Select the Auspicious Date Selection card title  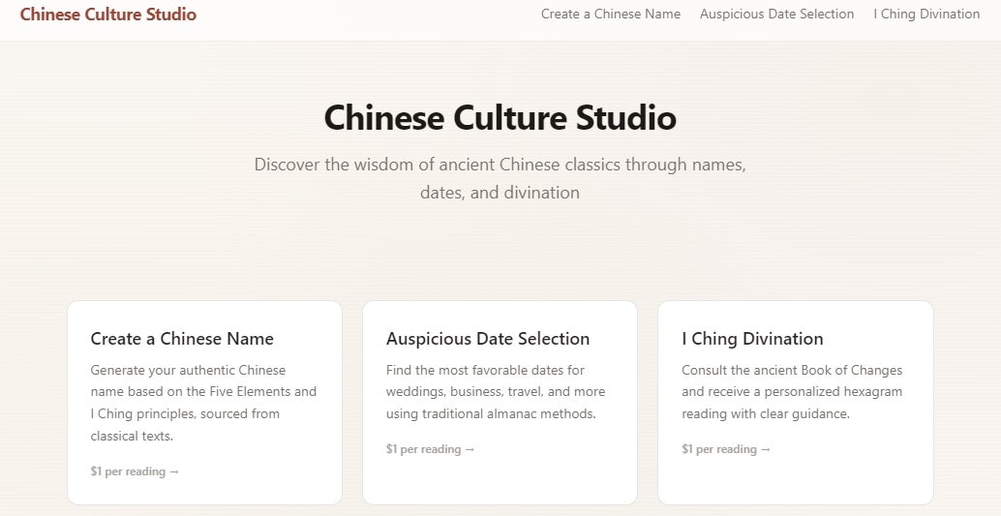488,339
